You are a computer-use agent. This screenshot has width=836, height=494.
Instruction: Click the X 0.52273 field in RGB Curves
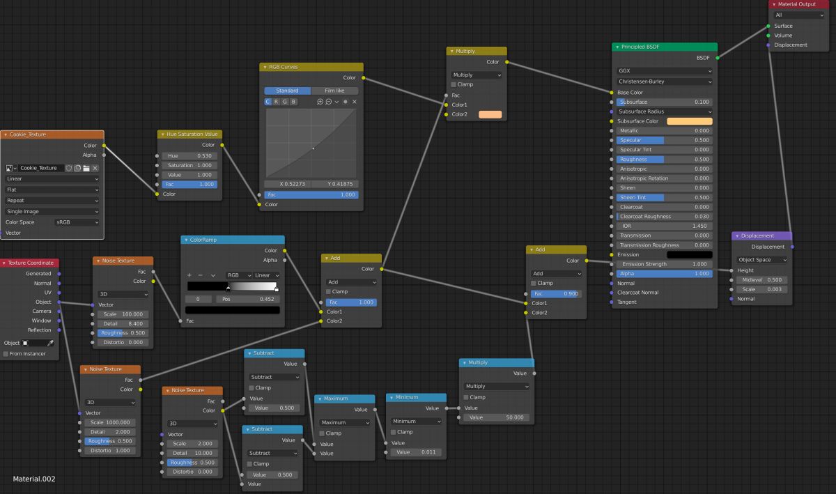288,184
